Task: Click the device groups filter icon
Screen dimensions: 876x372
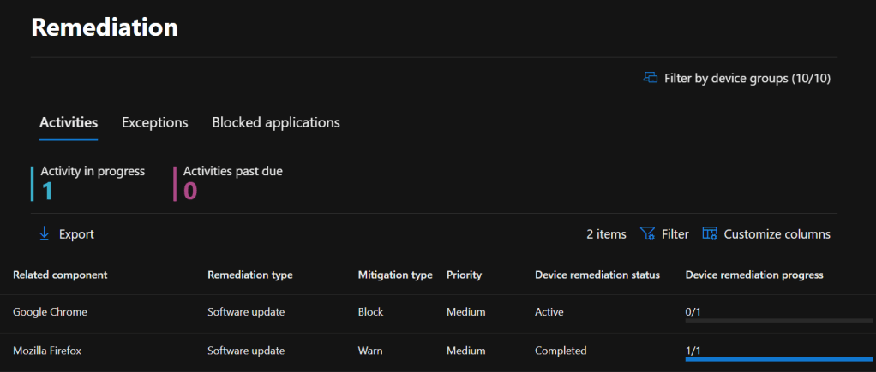Action: click(651, 78)
